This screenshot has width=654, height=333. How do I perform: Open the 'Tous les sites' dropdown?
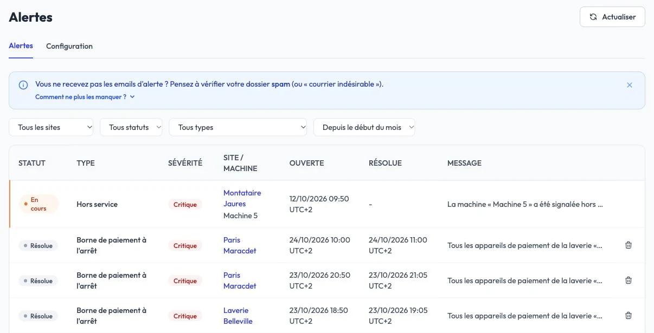point(51,127)
